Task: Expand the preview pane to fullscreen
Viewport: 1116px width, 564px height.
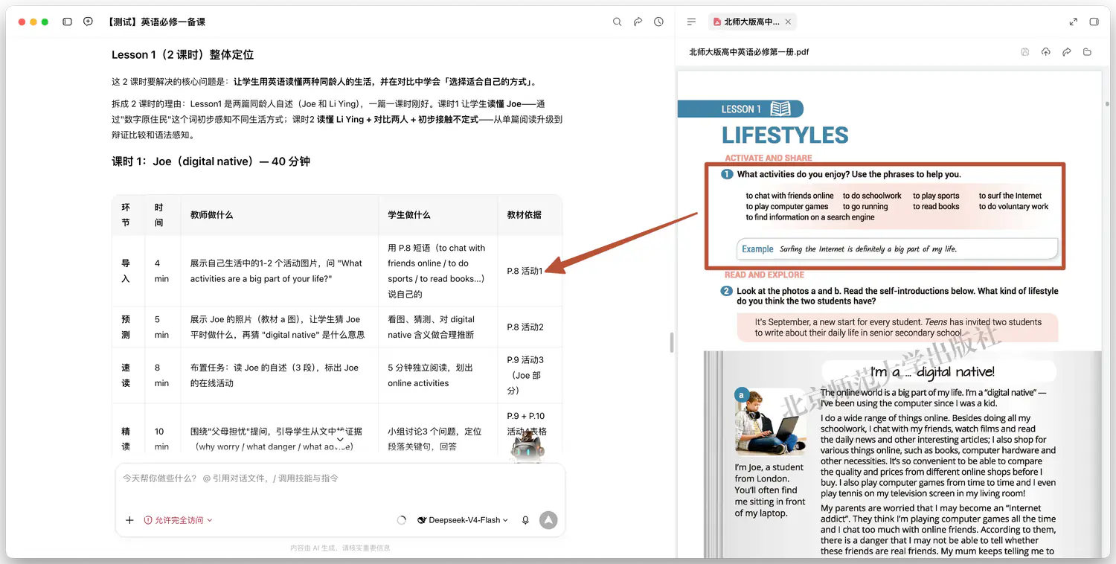Action: coord(1073,22)
